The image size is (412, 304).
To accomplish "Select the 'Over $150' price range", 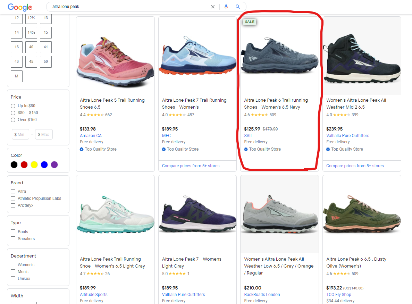I will coord(13,120).
